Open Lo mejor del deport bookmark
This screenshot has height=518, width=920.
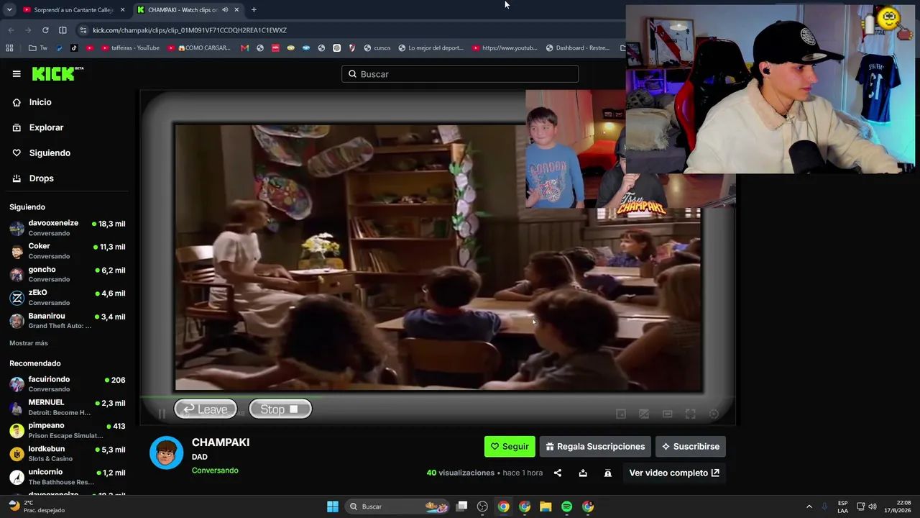click(431, 48)
